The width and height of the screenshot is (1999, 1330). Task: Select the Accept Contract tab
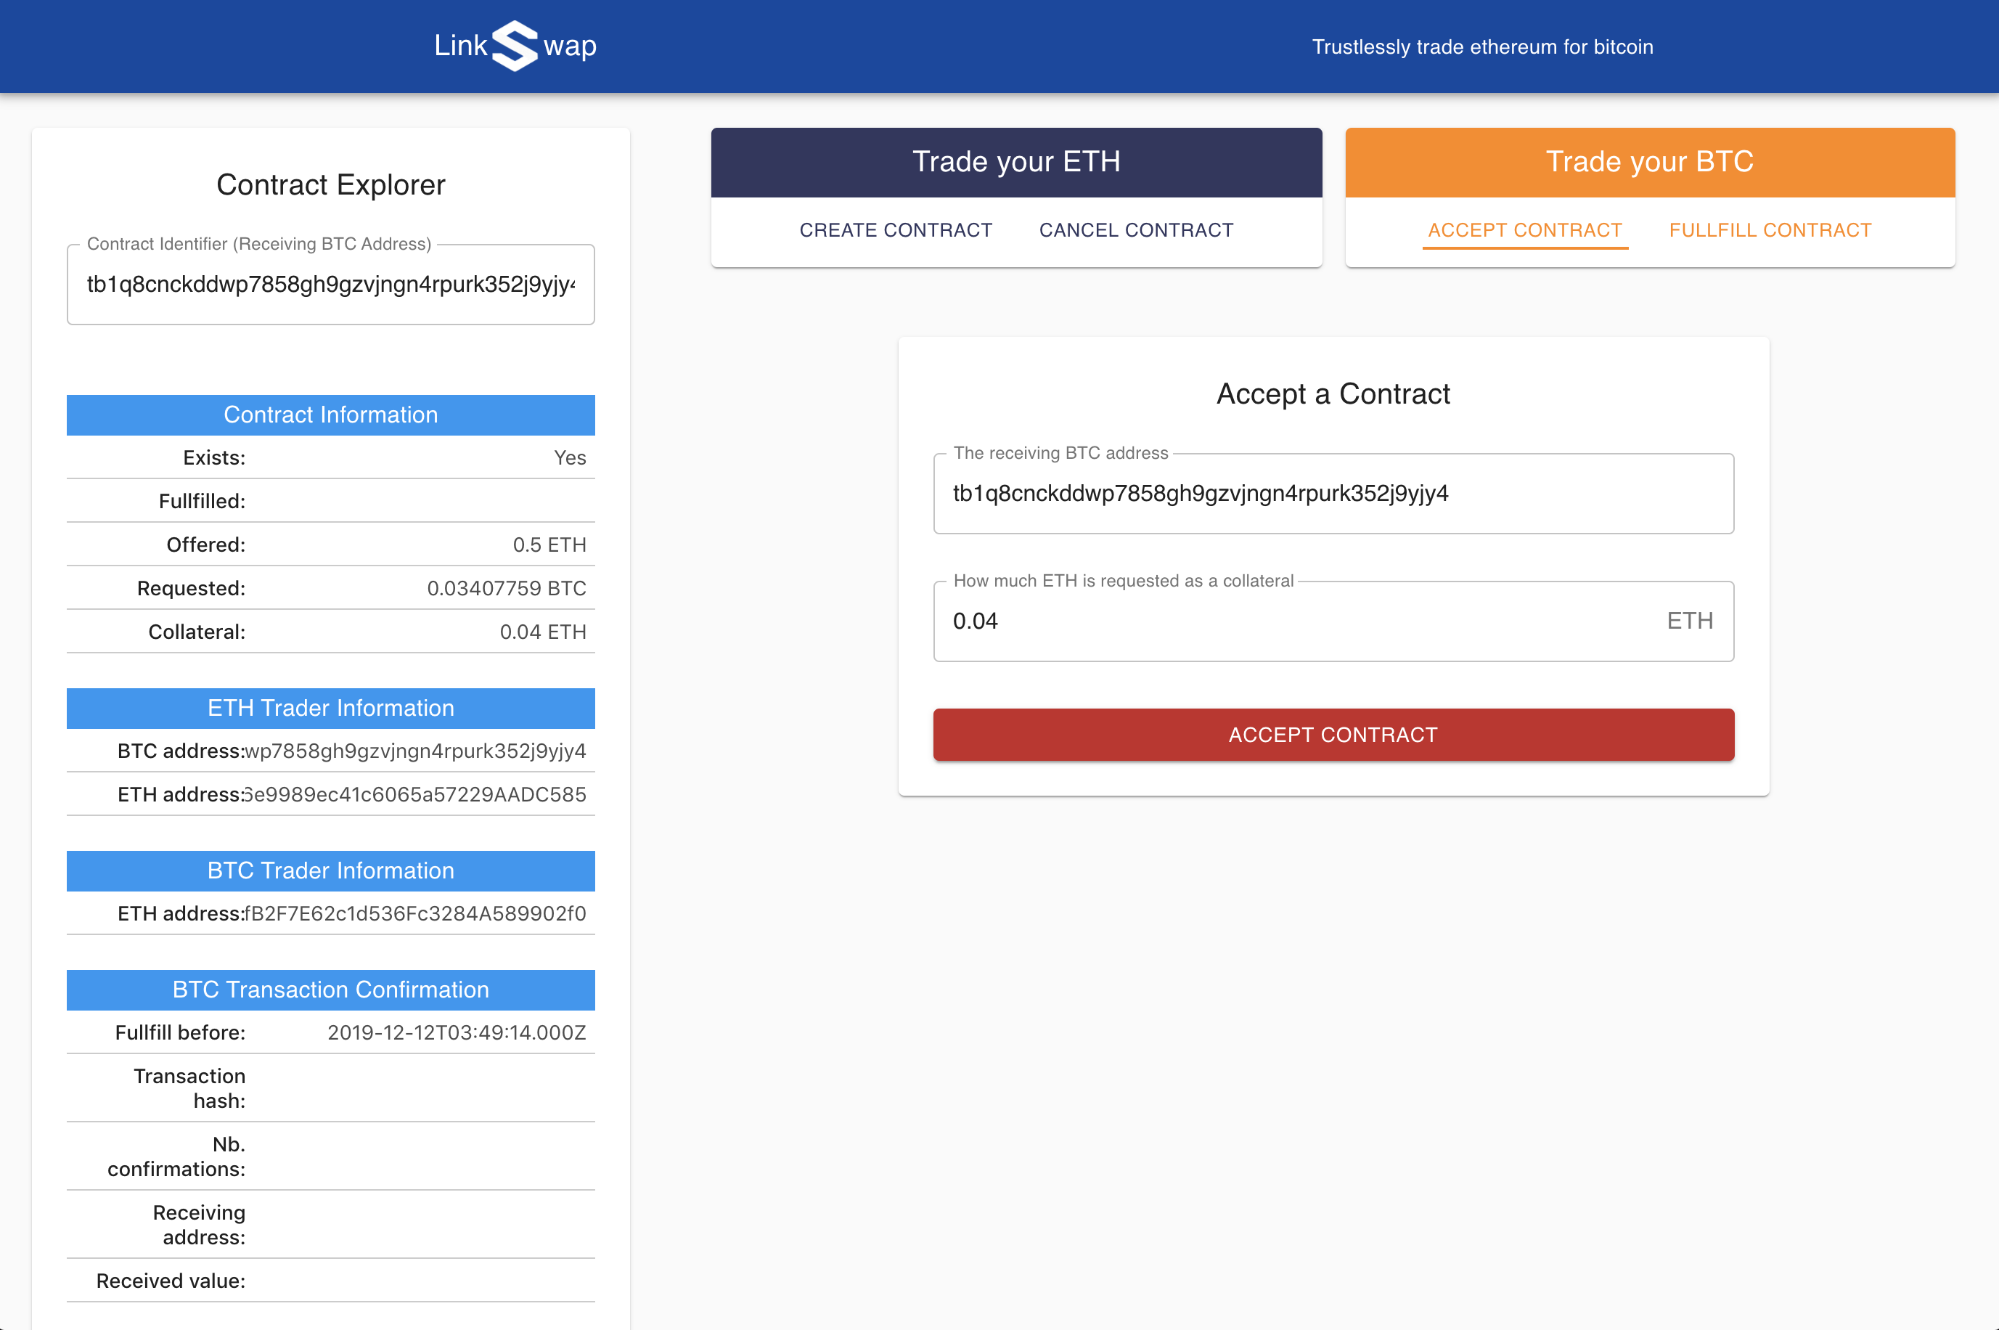(x=1524, y=230)
